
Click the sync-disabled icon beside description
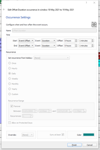tap(94, 25)
